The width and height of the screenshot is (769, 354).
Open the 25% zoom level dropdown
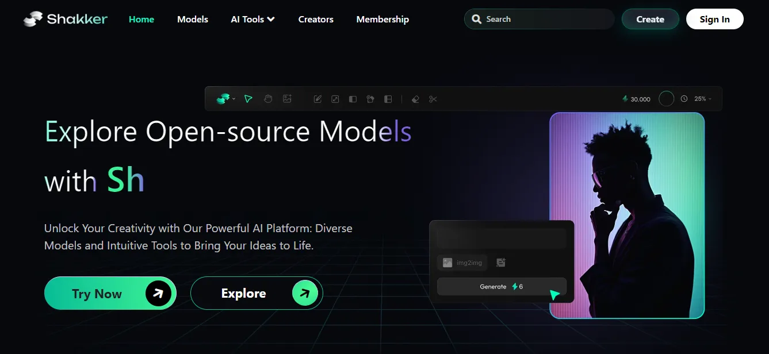point(703,99)
